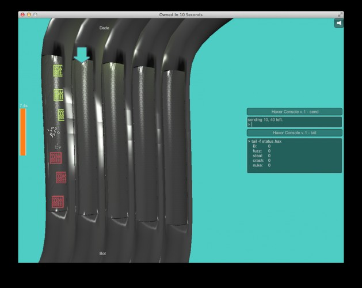
Task: Click the 'B: 0' status row
Action: tap(262, 146)
